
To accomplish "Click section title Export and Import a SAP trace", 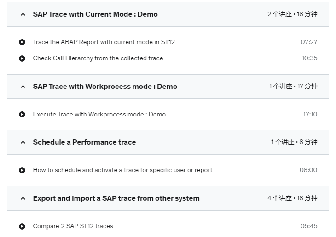I will coord(116,198).
